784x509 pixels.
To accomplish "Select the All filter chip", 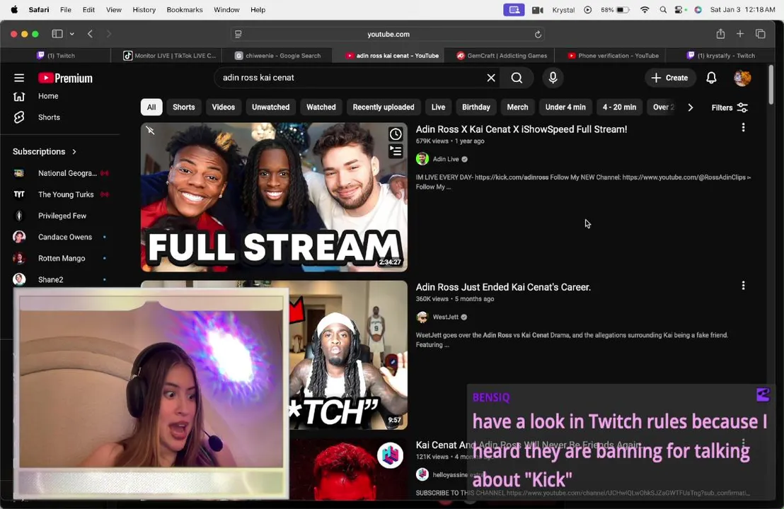I will click(x=151, y=107).
